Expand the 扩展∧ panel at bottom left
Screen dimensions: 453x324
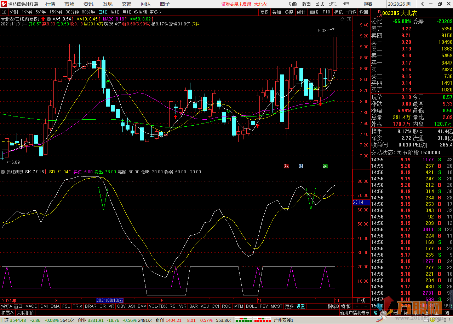pos(7,313)
